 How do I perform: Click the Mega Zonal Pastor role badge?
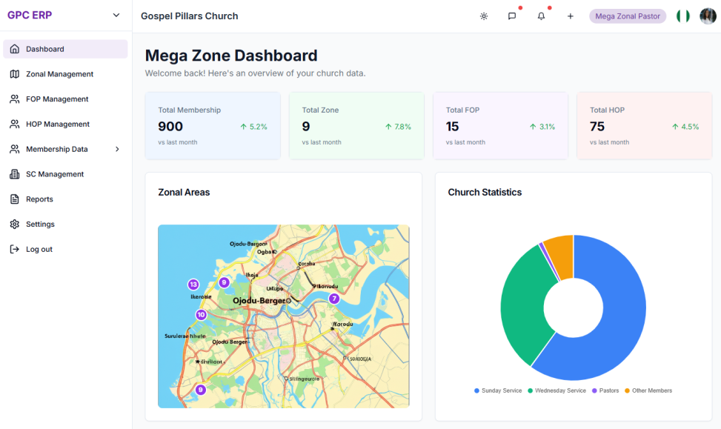pos(627,16)
